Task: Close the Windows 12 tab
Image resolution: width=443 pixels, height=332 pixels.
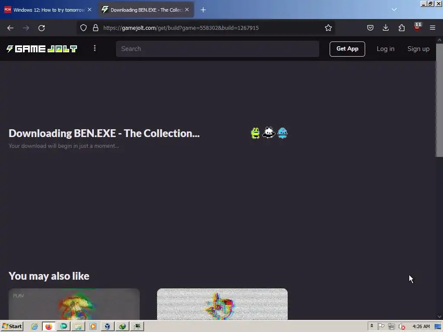Action: tap(90, 10)
